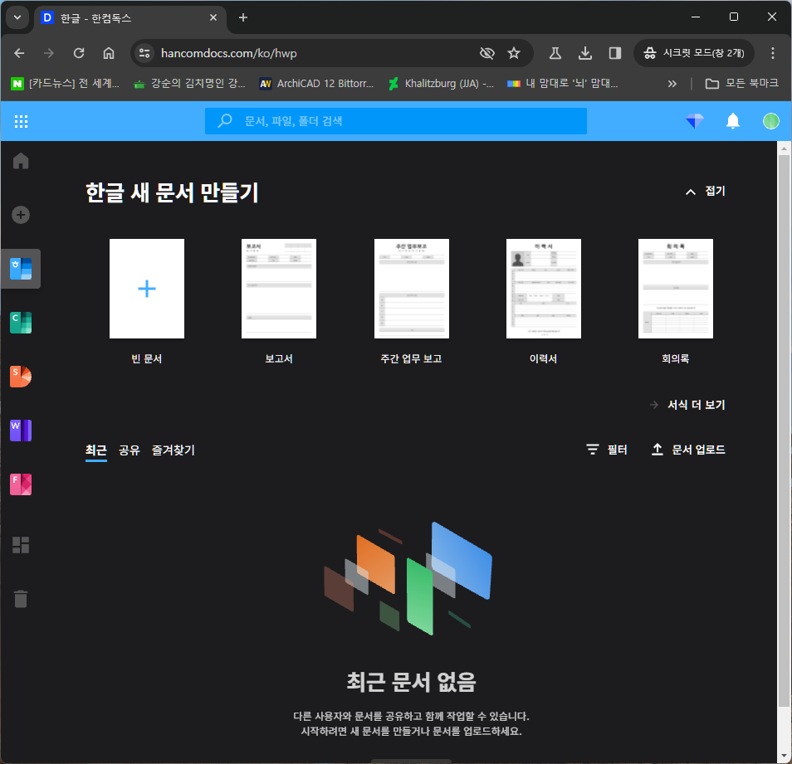Open the Khalitzburg (JJA) bookmark
This screenshot has width=792, height=764.
pyautogui.click(x=441, y=84)
